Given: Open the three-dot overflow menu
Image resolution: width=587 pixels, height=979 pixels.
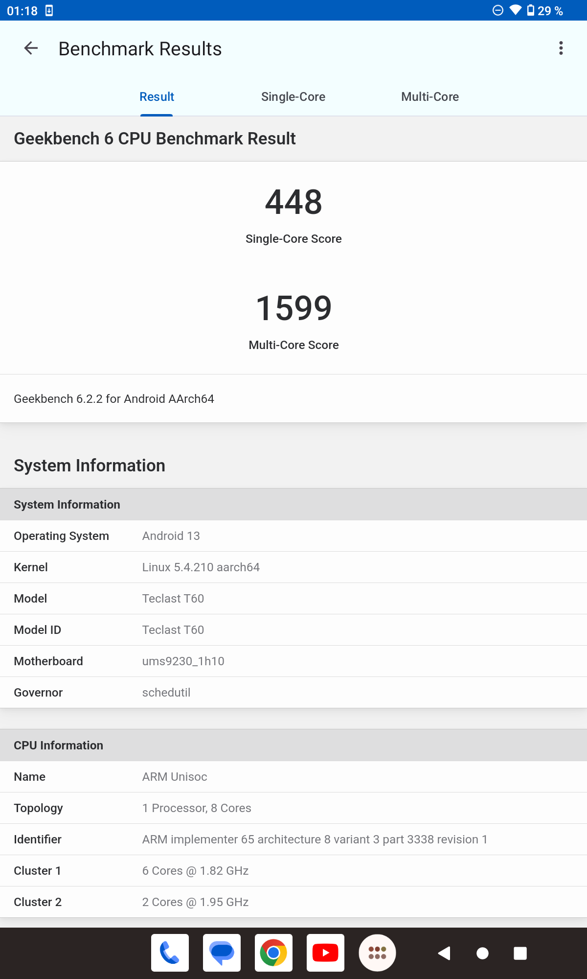Looking at the screenshot, I should pyautogui.click(x=561, y=48).
